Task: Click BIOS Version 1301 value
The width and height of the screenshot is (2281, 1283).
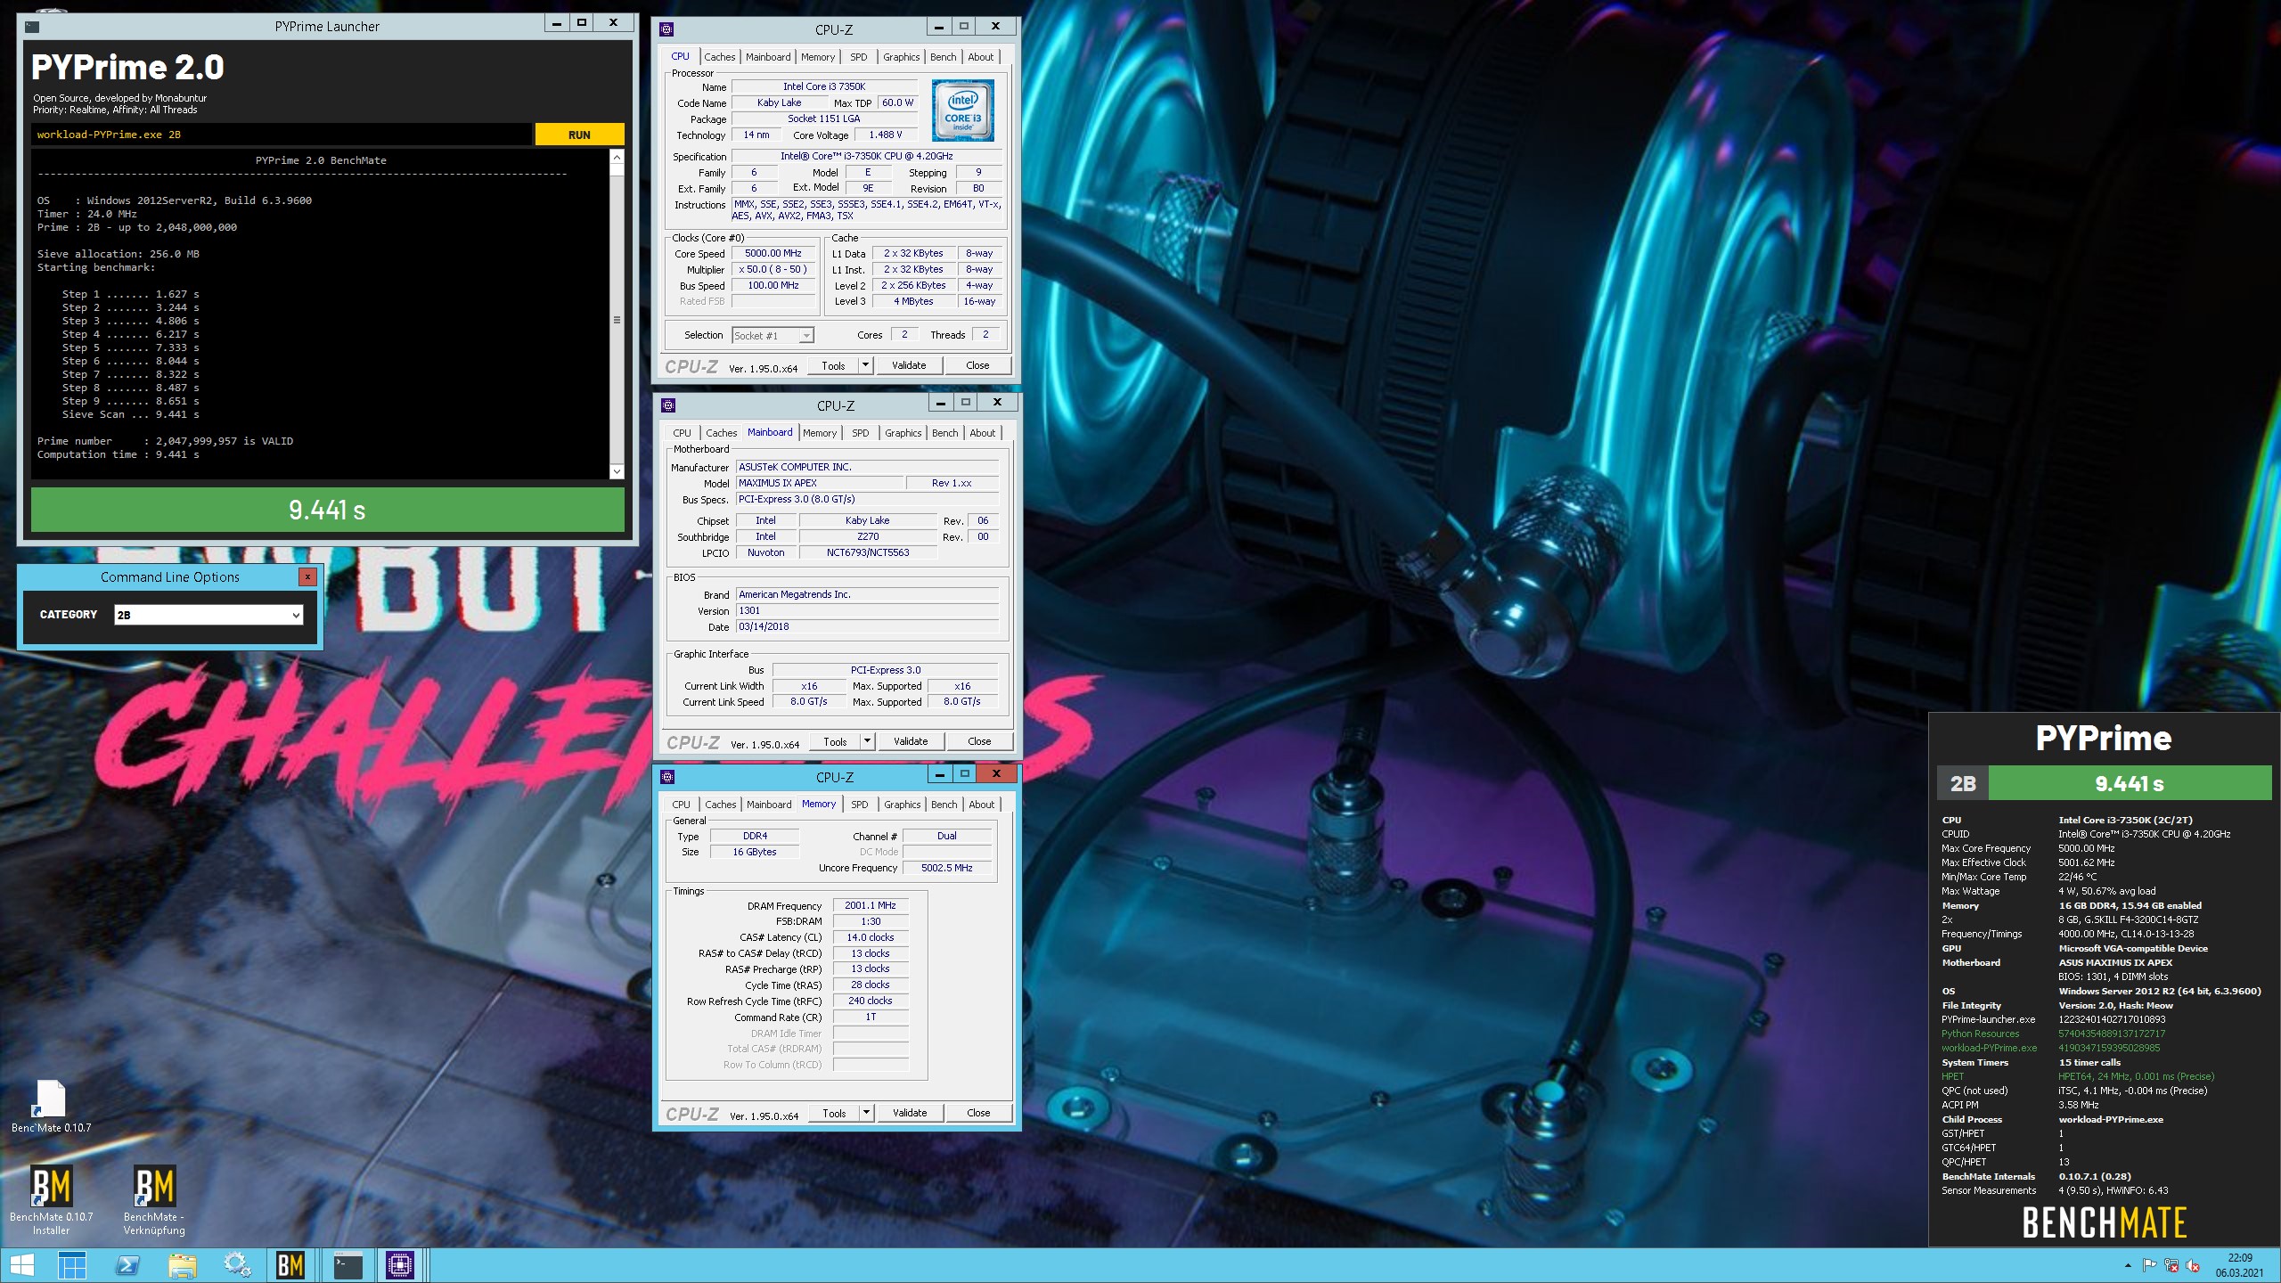Action: pyautogui.click(x=867, y=610)
